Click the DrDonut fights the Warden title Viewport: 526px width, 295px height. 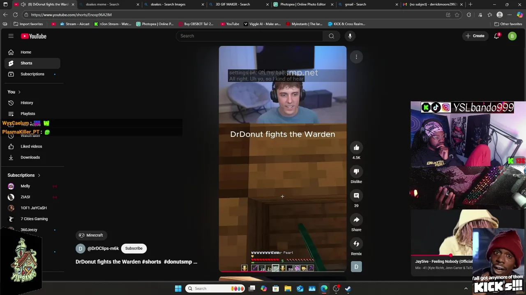[x=136, y=262]
